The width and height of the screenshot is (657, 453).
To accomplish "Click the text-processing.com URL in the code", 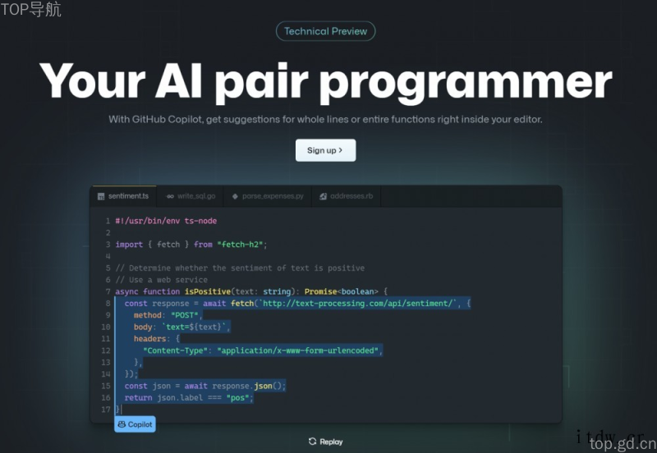I will click(x=357, y=303).
